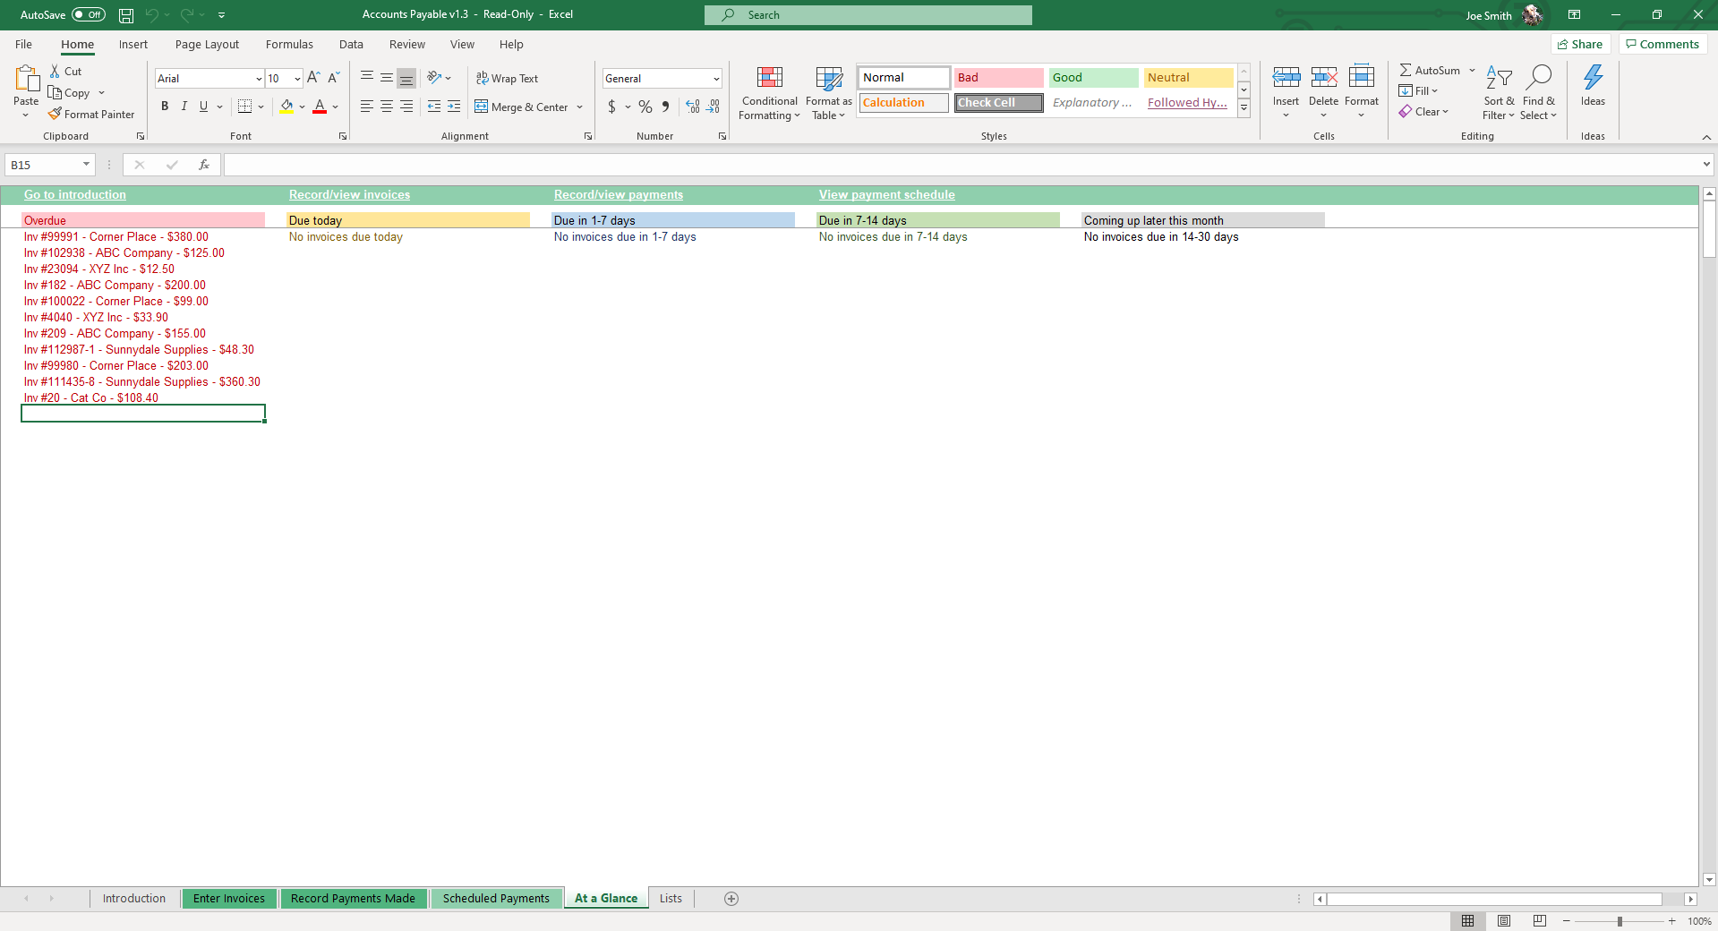Screen dimensions: 1718x931
Task: Switch to Page Break Preview in status bar
Action: [x=1540, y=921]
